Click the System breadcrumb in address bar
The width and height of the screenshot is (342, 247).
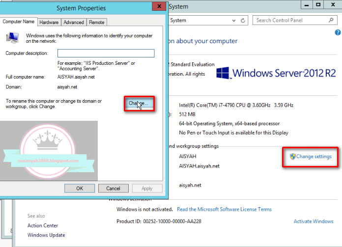(x=178, y=20)
